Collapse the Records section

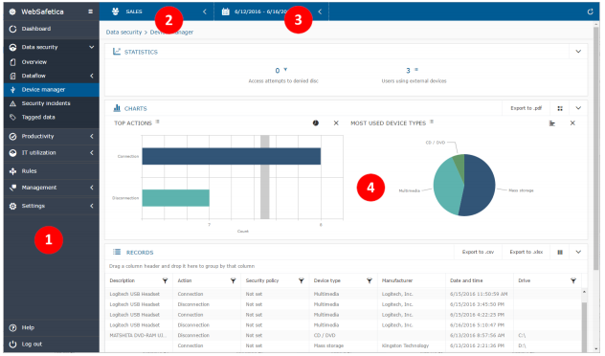pos(578,253)
